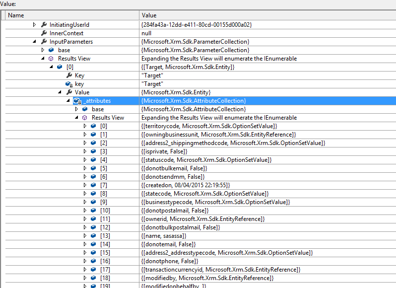Select the address2_addresstypecode value

227,253
